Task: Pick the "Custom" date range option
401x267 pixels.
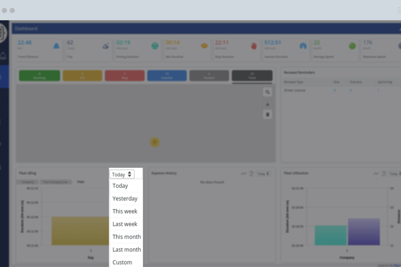Action: pos(122,262)
